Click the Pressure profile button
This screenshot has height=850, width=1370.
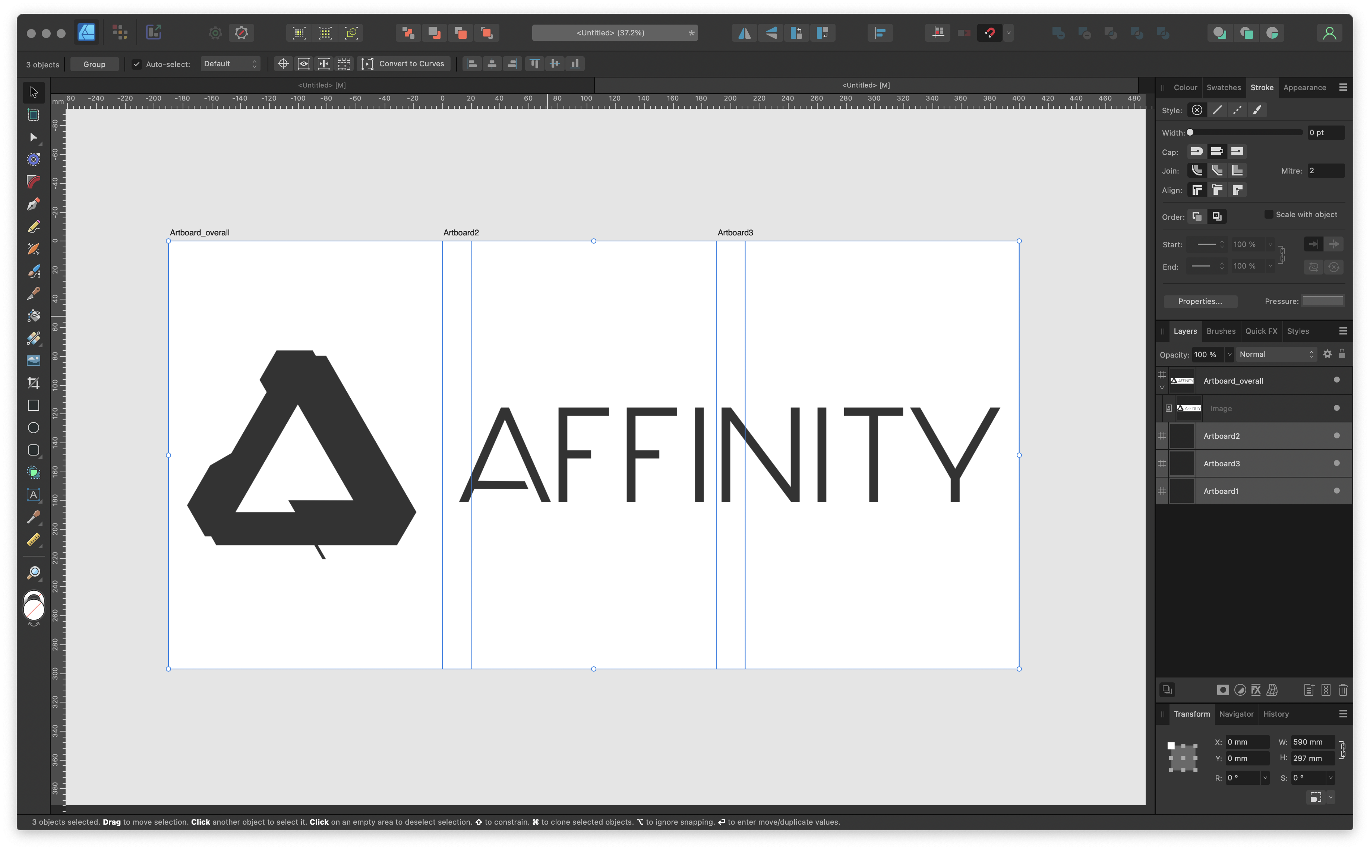coord(1323,301)
